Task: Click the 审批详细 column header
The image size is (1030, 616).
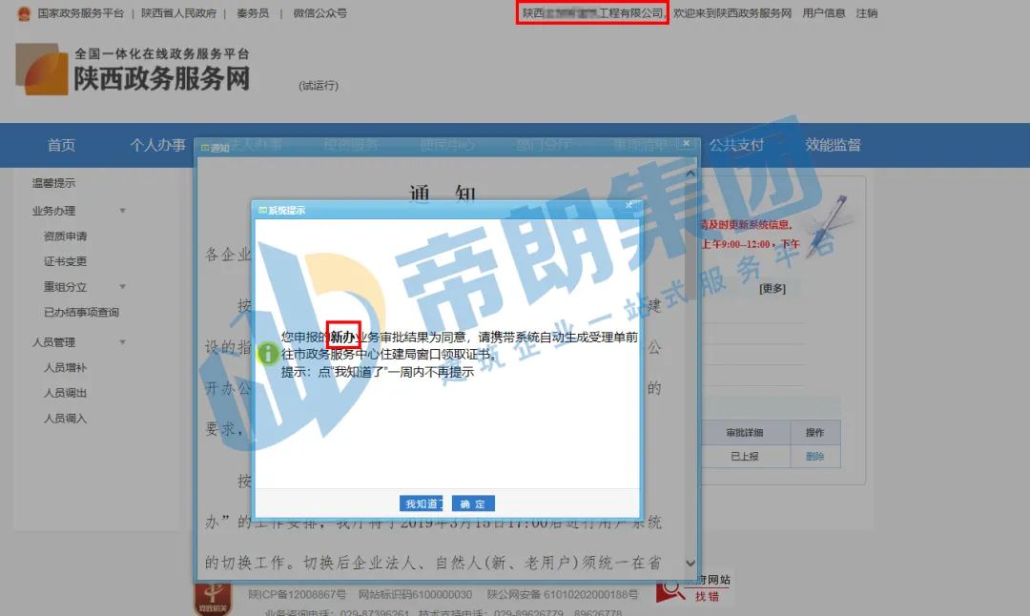Action: tap(745, 433)
